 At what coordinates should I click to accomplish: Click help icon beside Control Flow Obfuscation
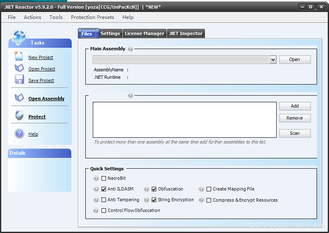(96, 210)
